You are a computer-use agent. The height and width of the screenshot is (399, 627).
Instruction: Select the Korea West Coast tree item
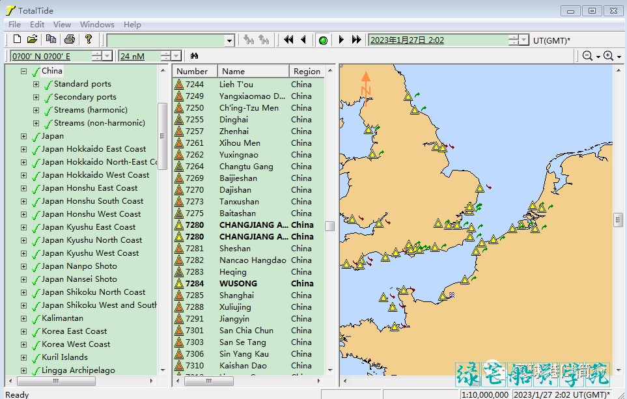point(76,344)
